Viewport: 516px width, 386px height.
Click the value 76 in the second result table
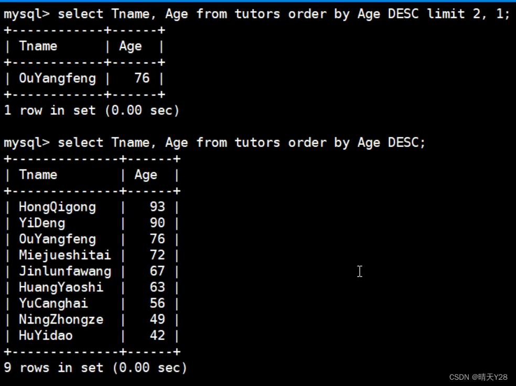pyautogui.click(x=157, y=239)
